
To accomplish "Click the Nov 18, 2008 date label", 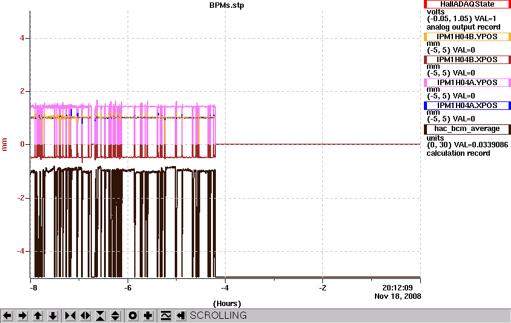I will (397, 296).
